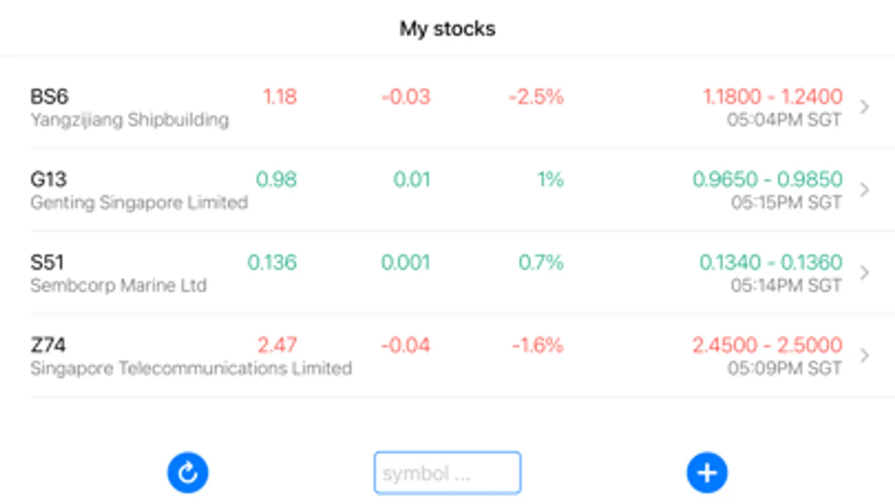895x504 pixels.
Task: Select the Z74 ticker symbol
Action: (48, 346)
